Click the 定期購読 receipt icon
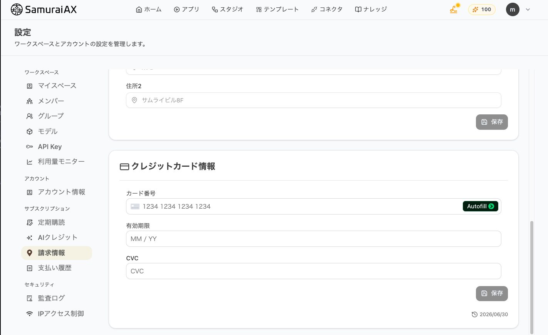This screenshot has width=548, height=335. point(30,223)
